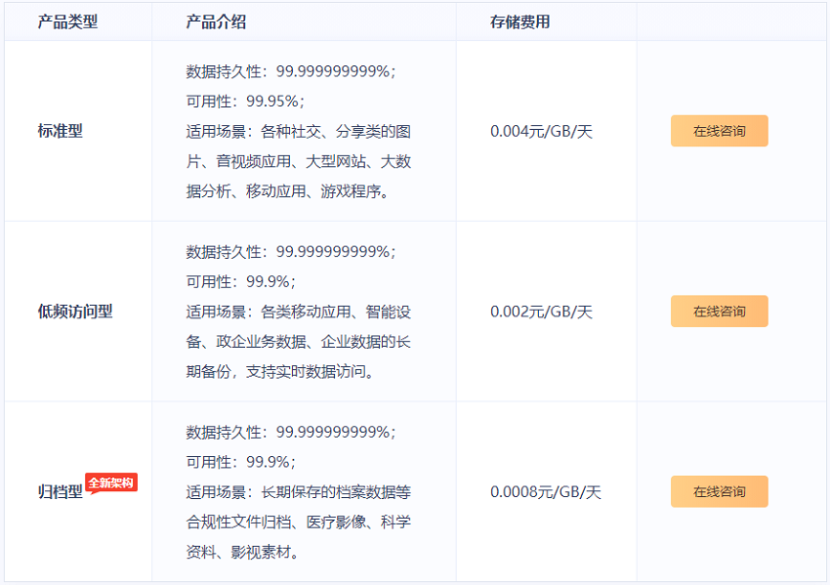Viewport: 830px width, 585px height.
Task: Click 数据持久性 line in 低频访问型 row
Action: (x=291, y=251)
